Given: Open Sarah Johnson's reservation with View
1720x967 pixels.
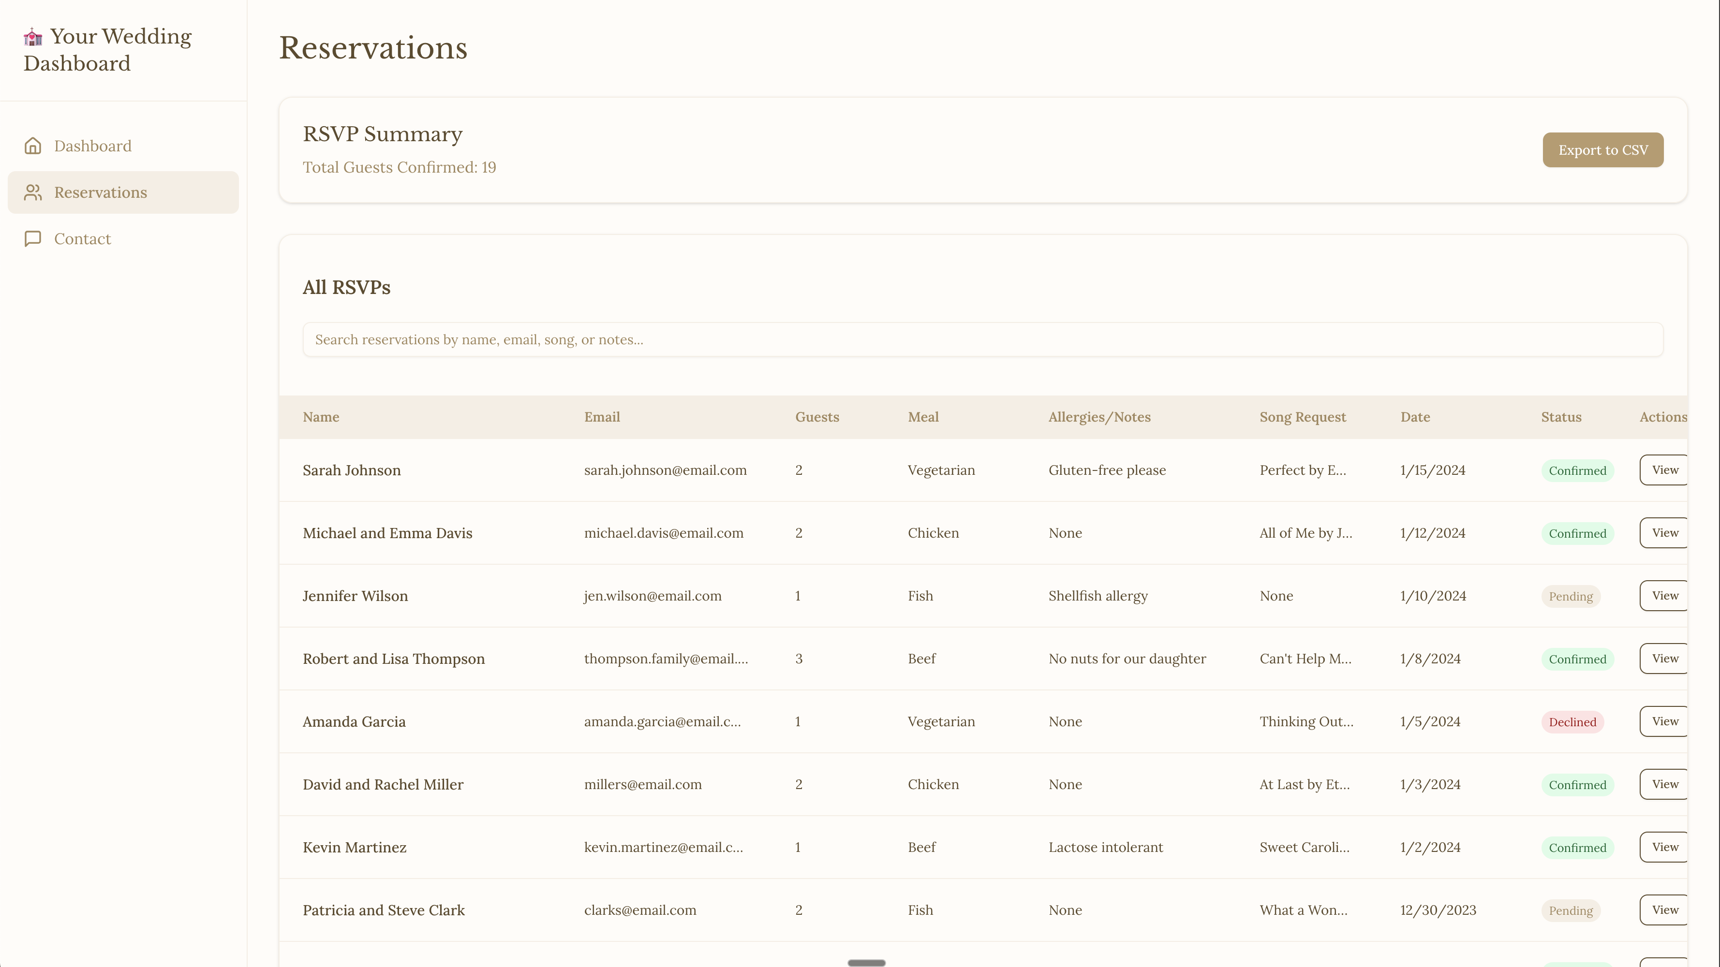Looking at the screenshot, I should 1664,469.
